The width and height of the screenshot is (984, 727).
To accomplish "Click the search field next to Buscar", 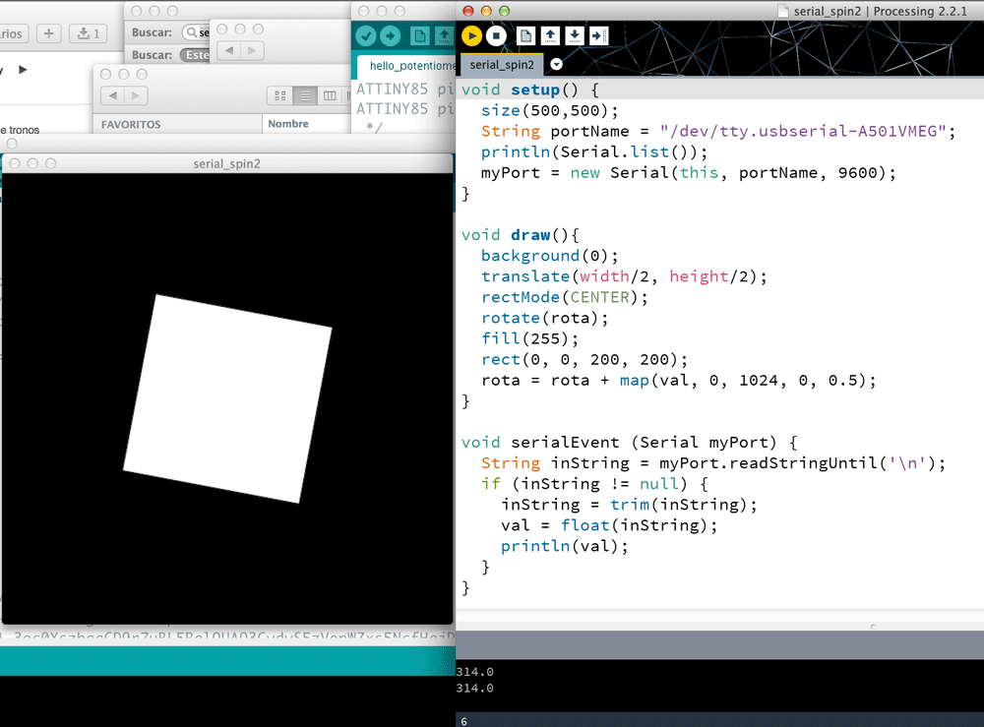I will [x=196, y=32].
